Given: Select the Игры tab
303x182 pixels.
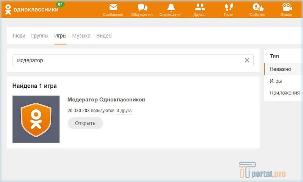Looking at the screenshot, I should point(60,36).
